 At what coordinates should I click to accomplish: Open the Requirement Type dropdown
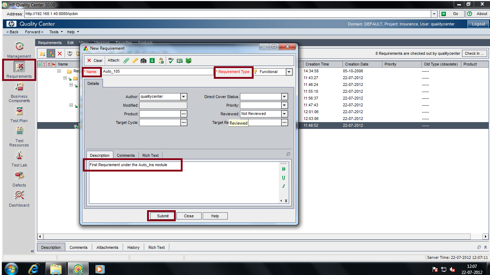pyautogui.click(x=289, y=72)
